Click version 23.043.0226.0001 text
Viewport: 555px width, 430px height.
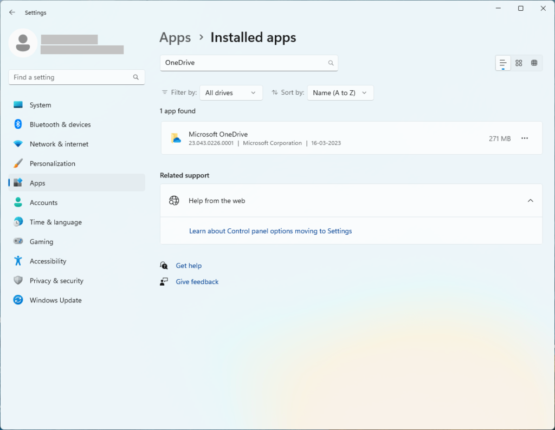point(211,143)
